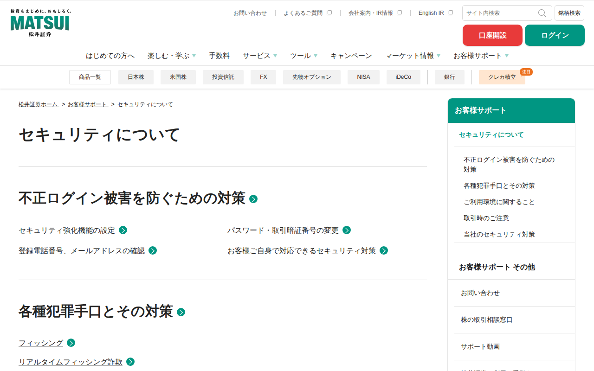The image size is (594, 371).
Task: Select the 商品一覧 product tab
Action: click(90, 77)
